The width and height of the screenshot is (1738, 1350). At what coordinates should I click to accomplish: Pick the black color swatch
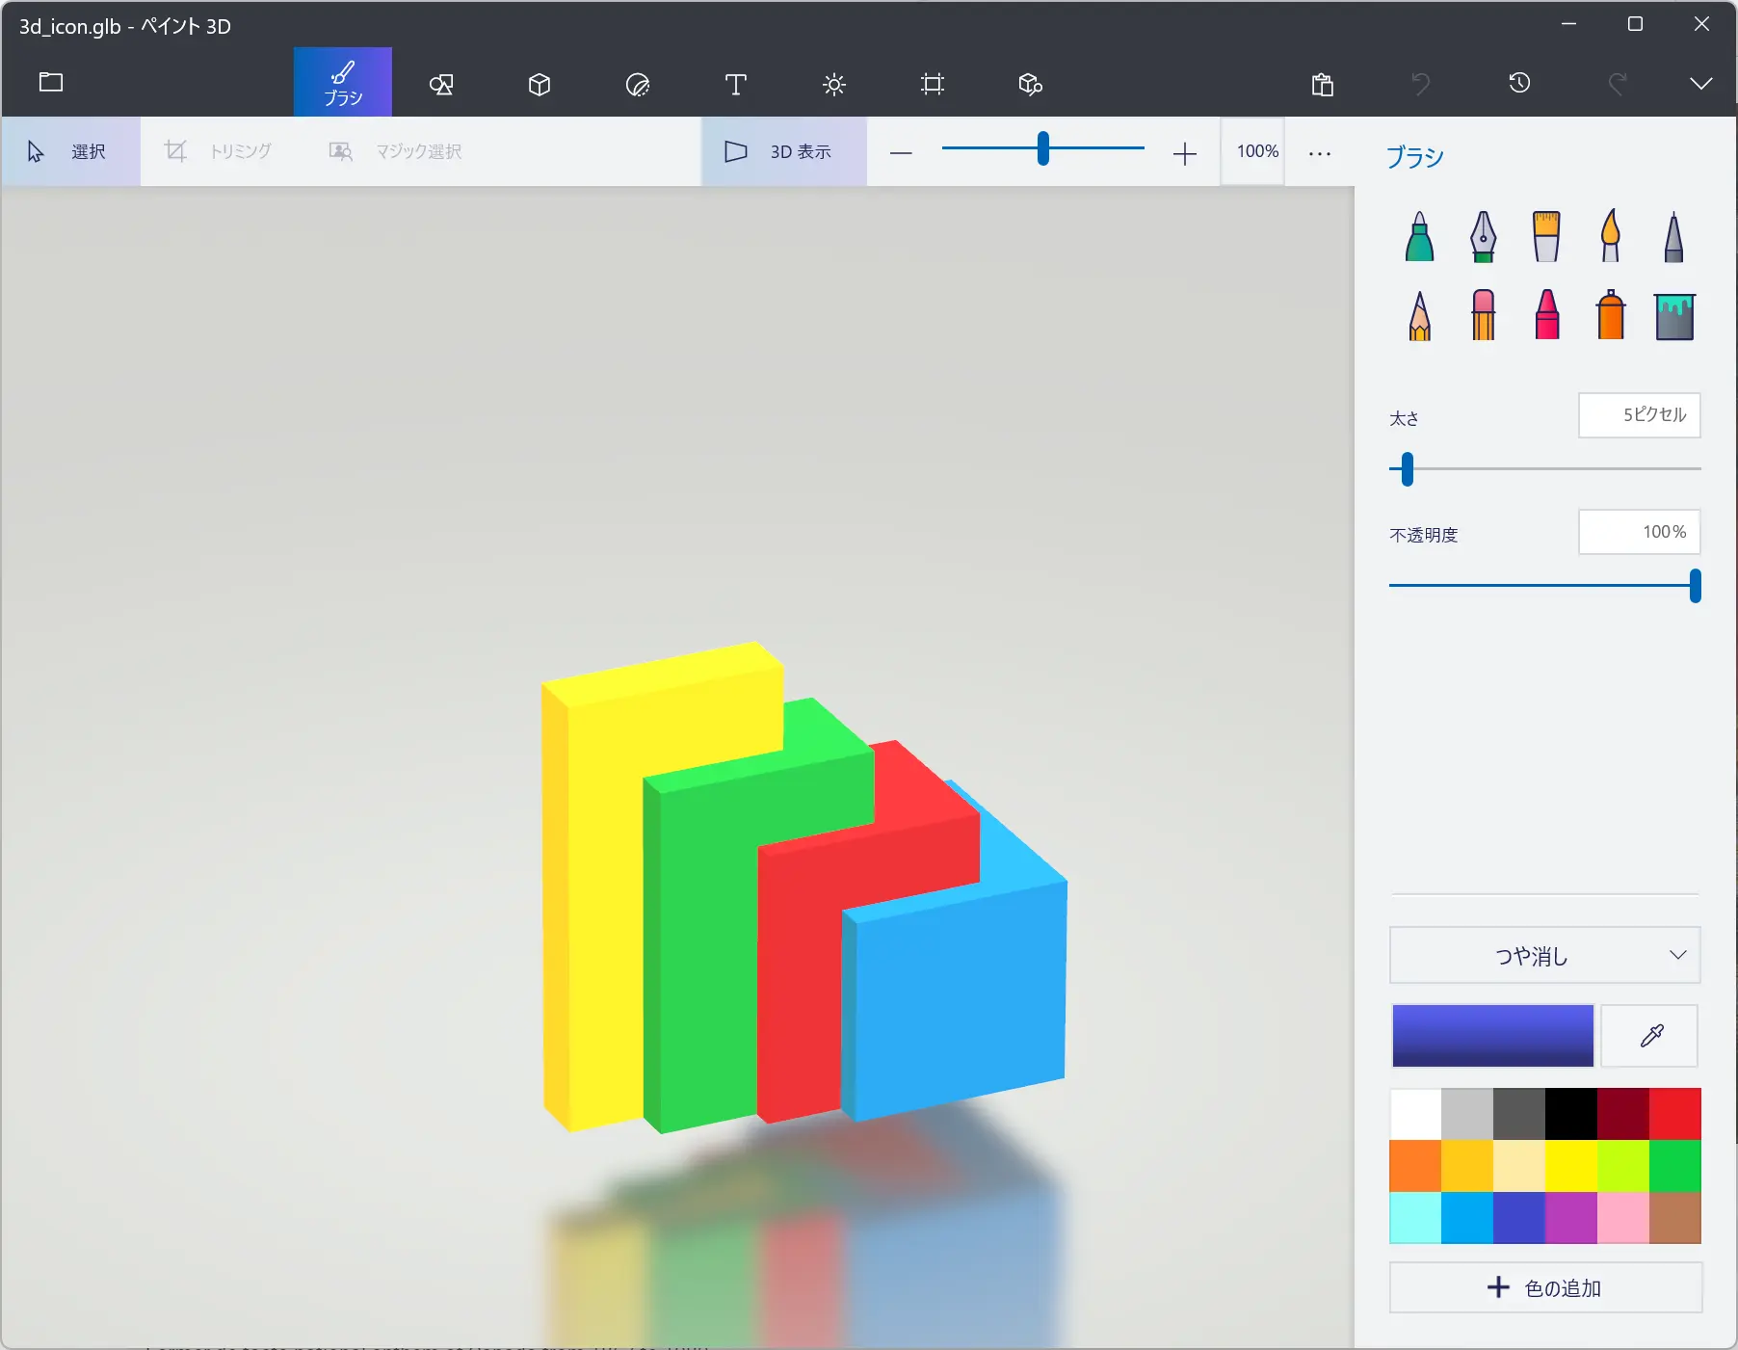(1572, 1114)
